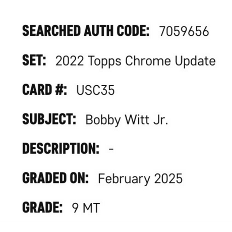Select card number USC35
This screenshot has width=232, height=232.
[95, 90]
